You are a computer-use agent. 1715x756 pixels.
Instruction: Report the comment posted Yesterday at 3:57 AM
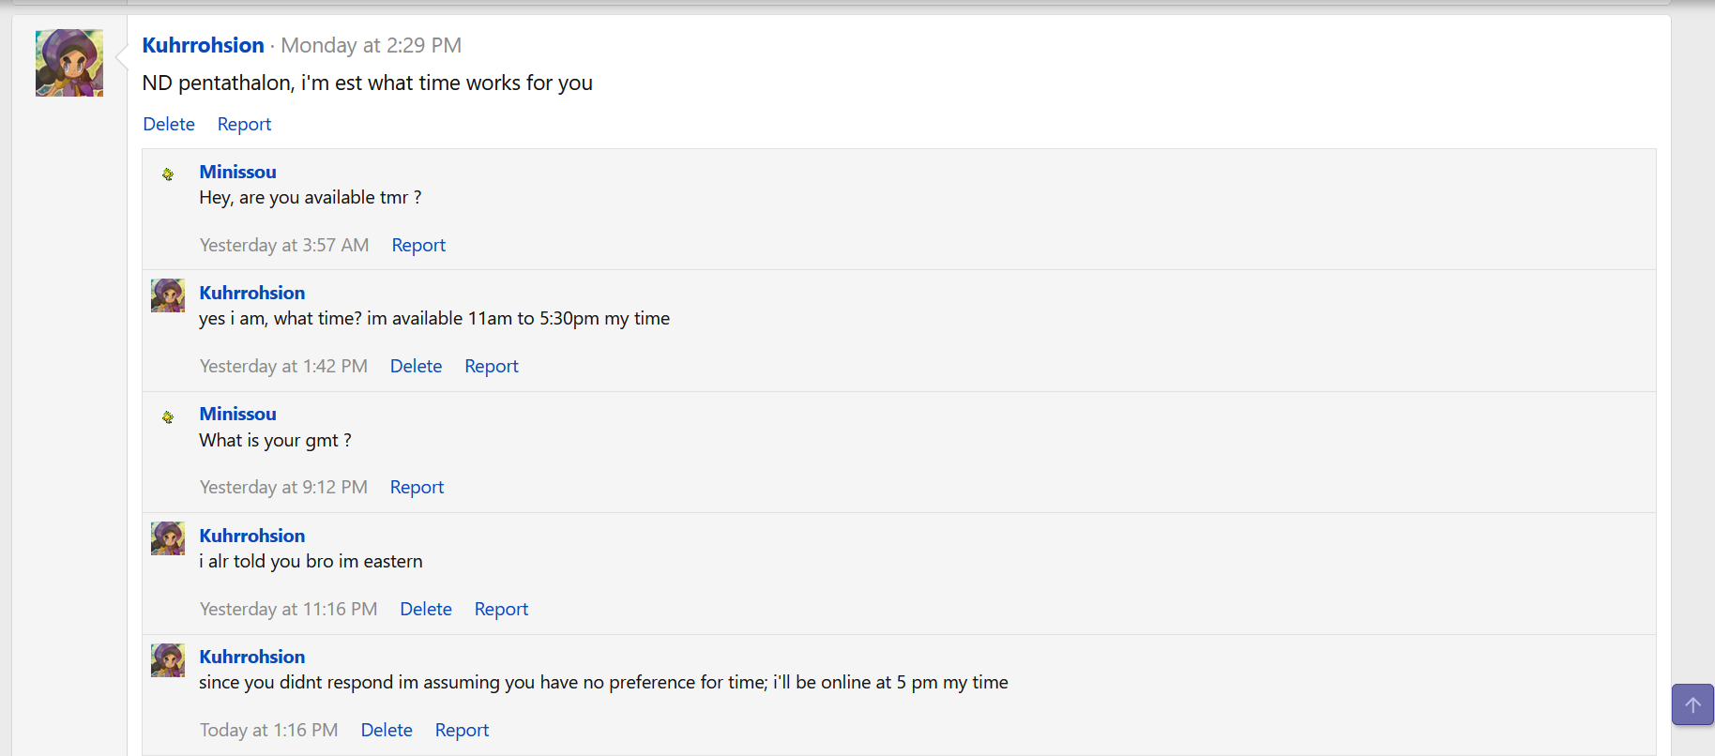click(x=418, y=245)
